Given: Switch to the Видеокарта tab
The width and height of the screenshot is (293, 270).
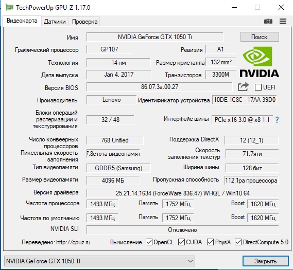Looking at the screenshot, I should pos(22,21).
